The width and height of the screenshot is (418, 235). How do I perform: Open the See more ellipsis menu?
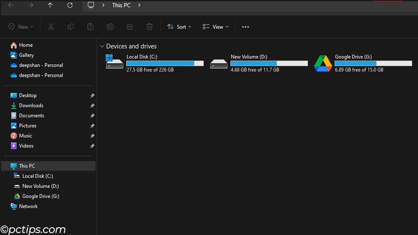[246, 27]
